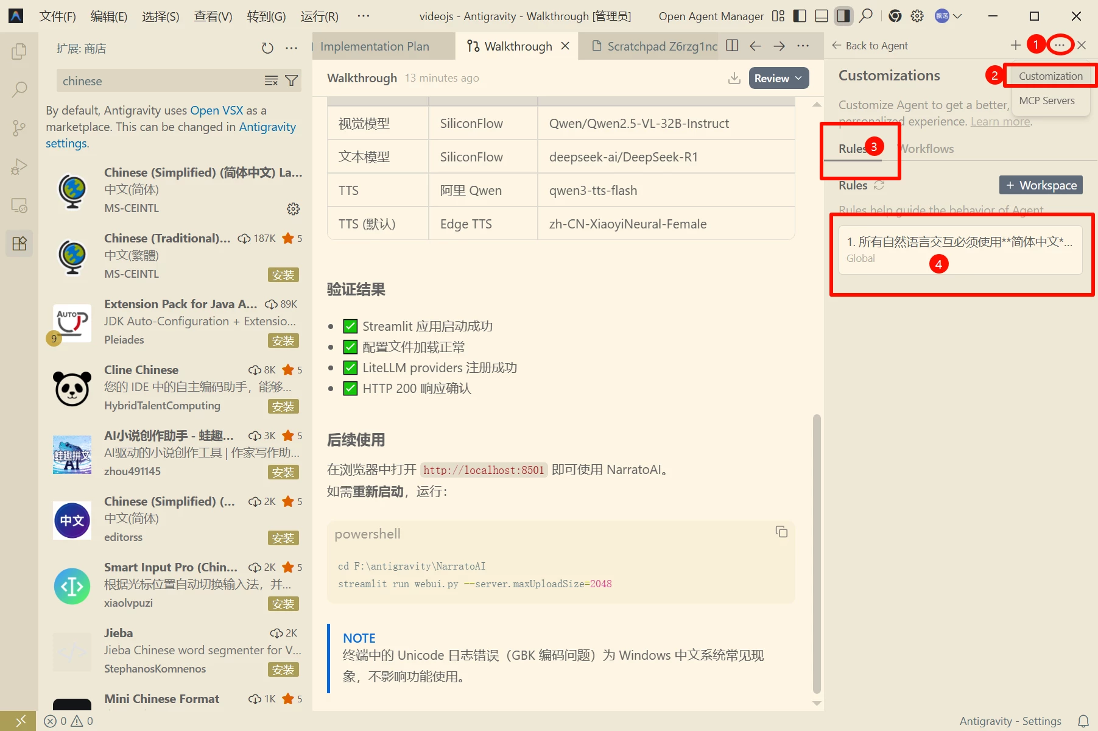Click the filter extensions funnel icon

tap(292, 80)
